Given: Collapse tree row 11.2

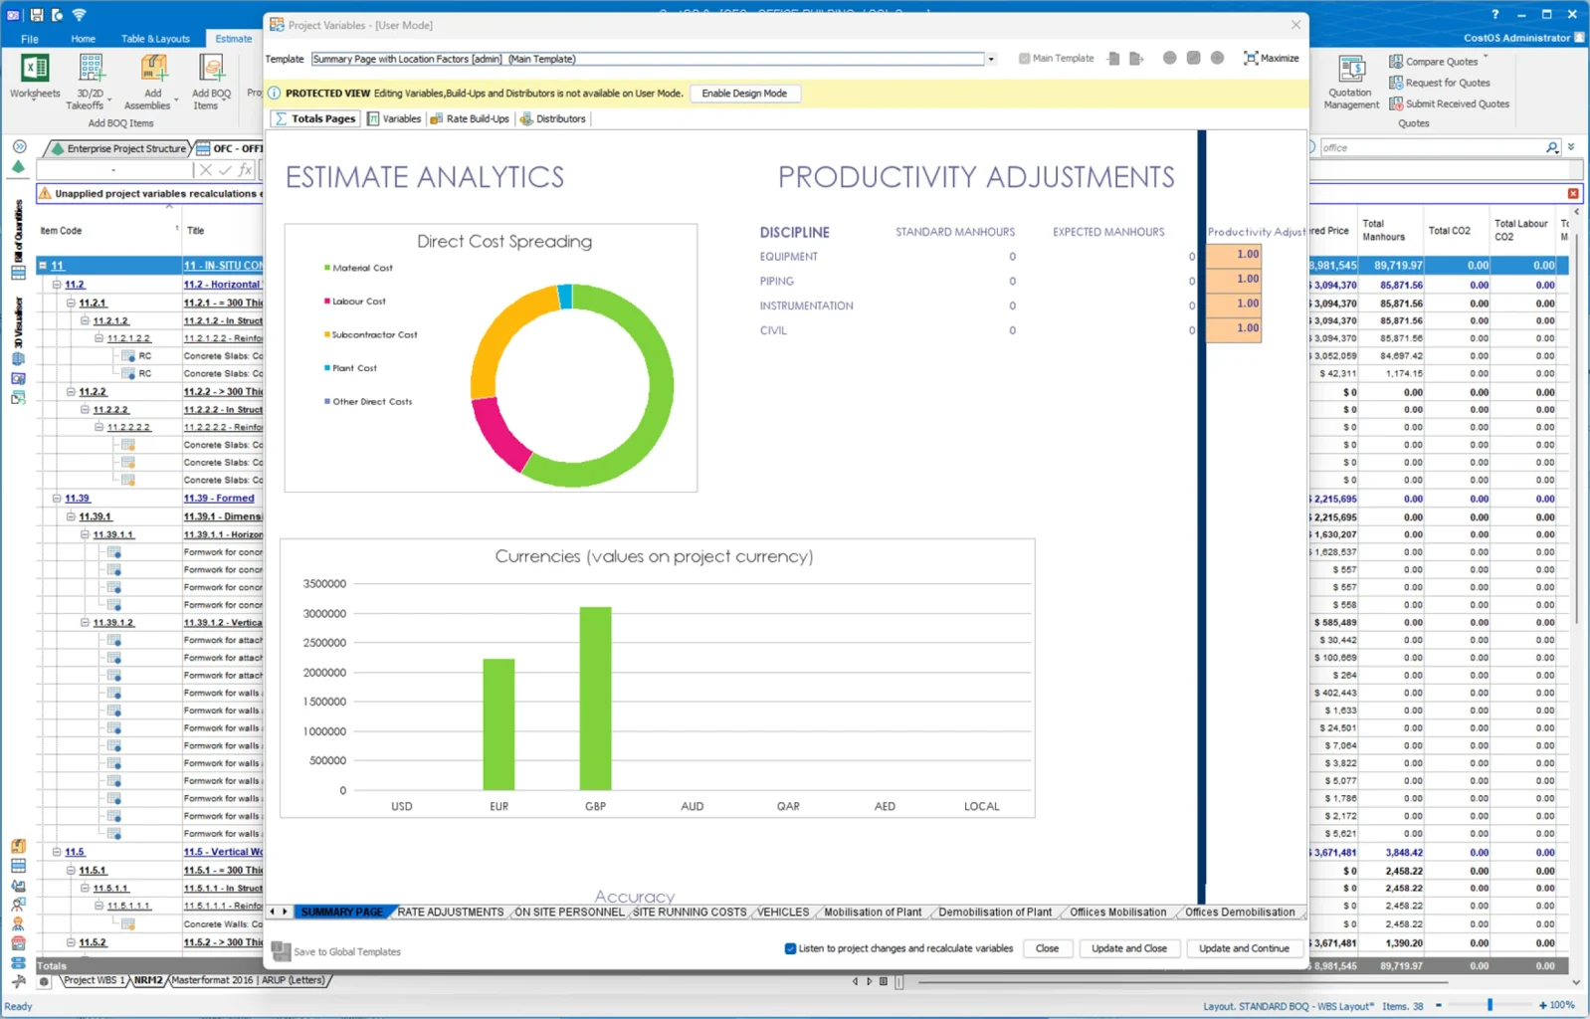Looking at the screenshot, I should [57, 285].
